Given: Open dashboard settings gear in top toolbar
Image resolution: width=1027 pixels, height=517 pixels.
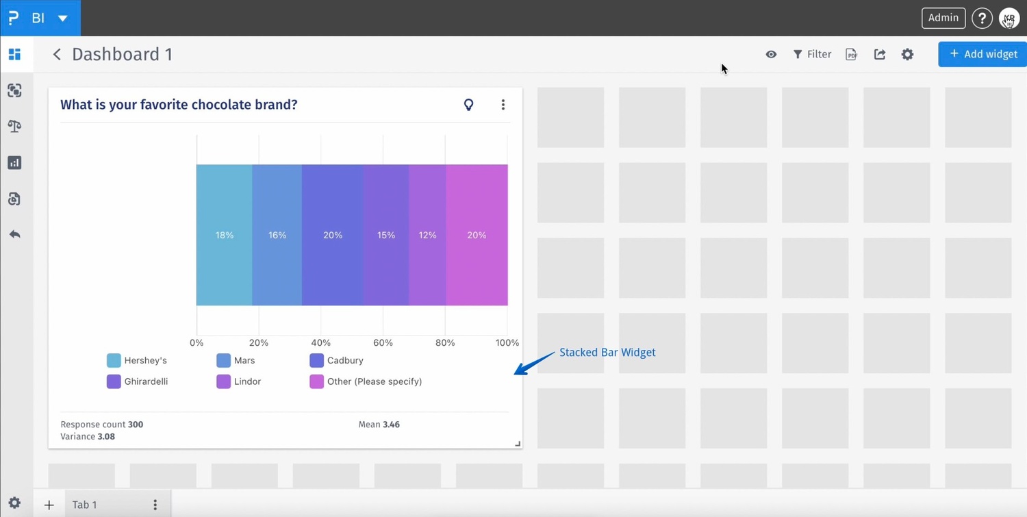Looking at the screenshot, I should [907, 55].
